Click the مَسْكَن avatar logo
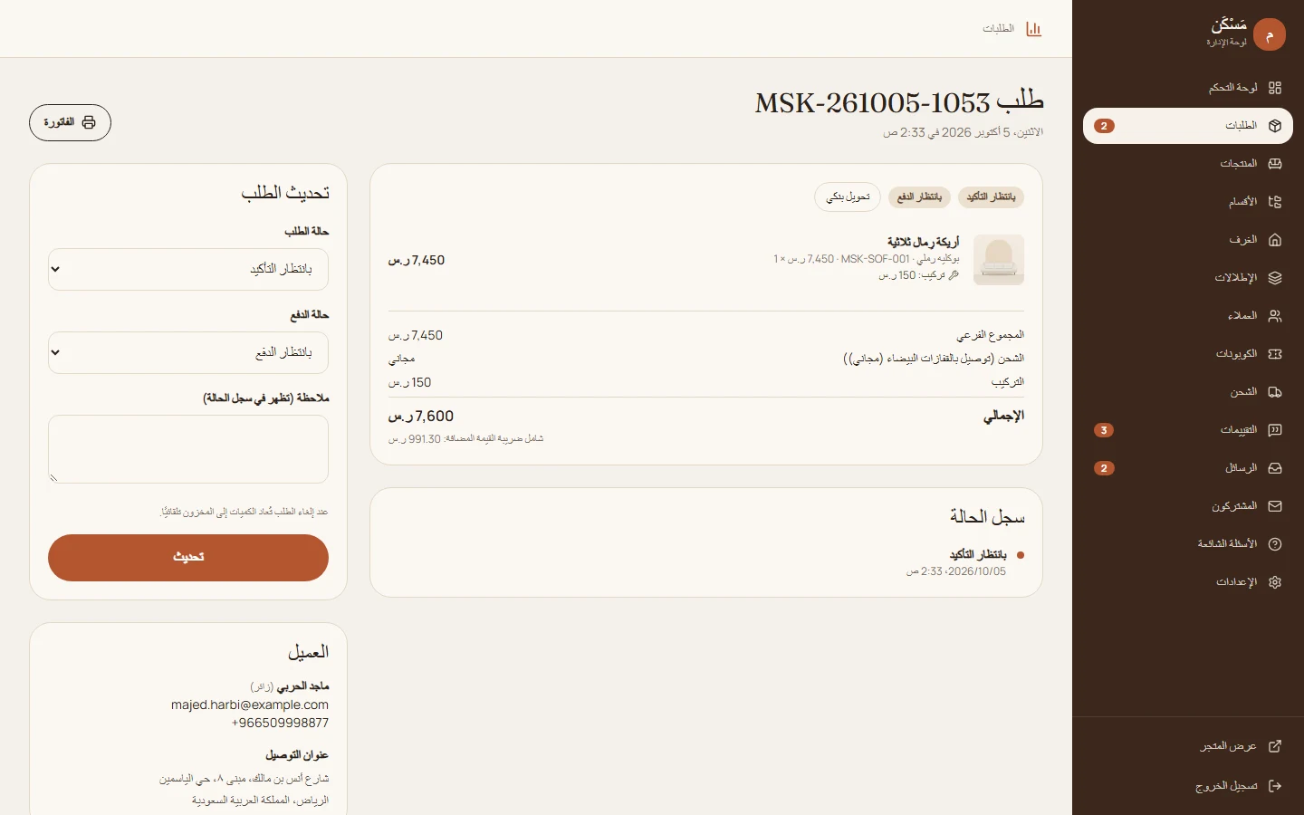The height and width of the screenshot is (815, 1304). click(x=1270, y=34)
